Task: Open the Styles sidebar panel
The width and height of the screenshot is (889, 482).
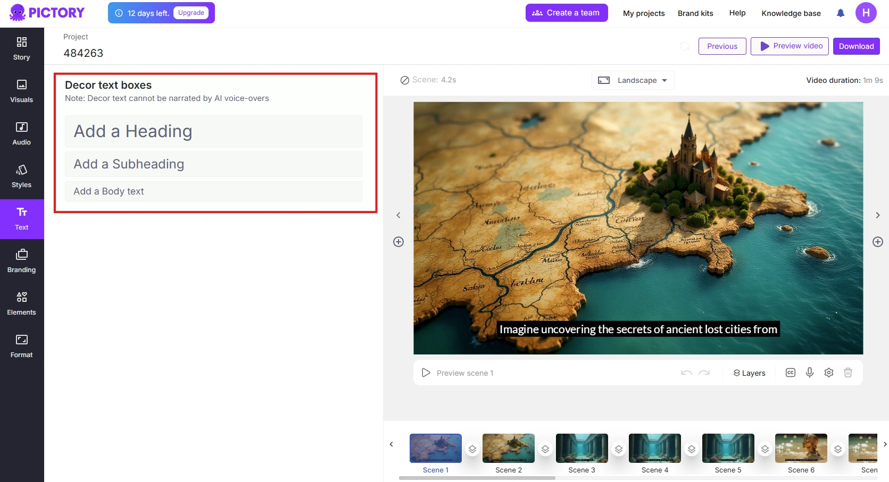Action: 21,176
